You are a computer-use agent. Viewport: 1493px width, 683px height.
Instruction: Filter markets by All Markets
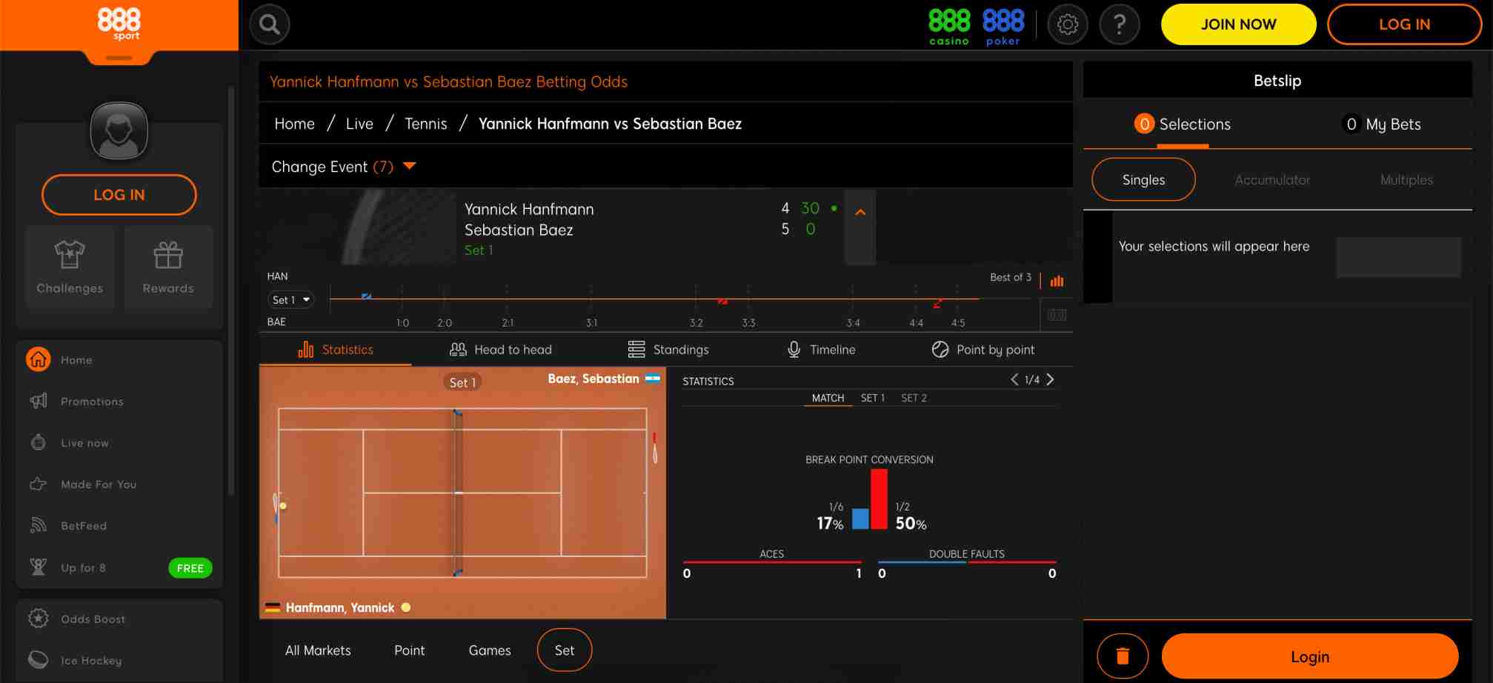pos(318,650)
